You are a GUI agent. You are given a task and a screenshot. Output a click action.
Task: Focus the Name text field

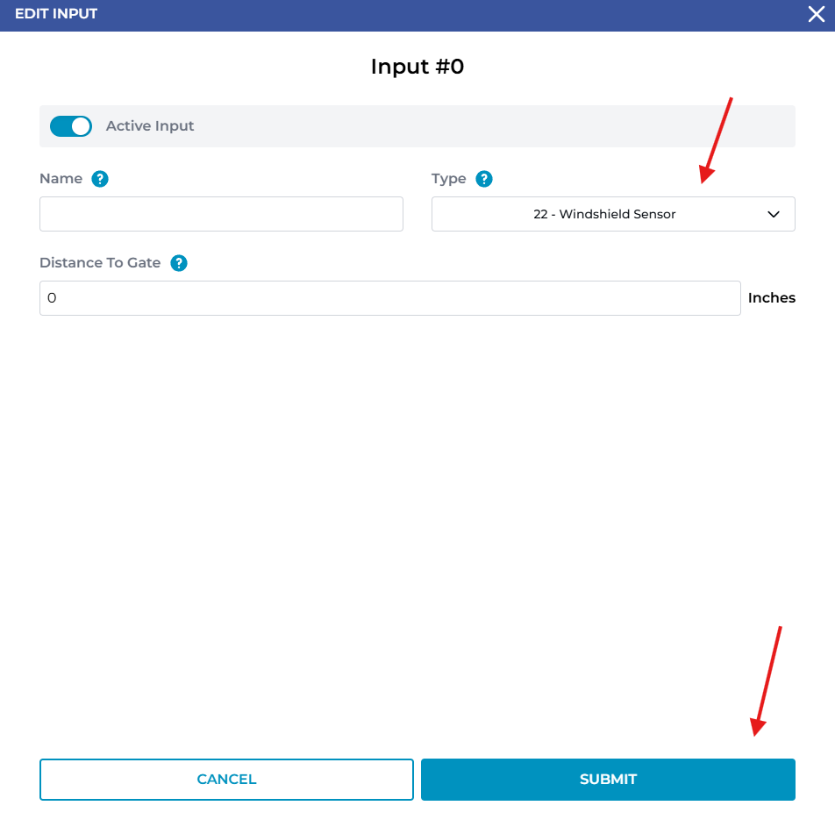pos(221,214)
